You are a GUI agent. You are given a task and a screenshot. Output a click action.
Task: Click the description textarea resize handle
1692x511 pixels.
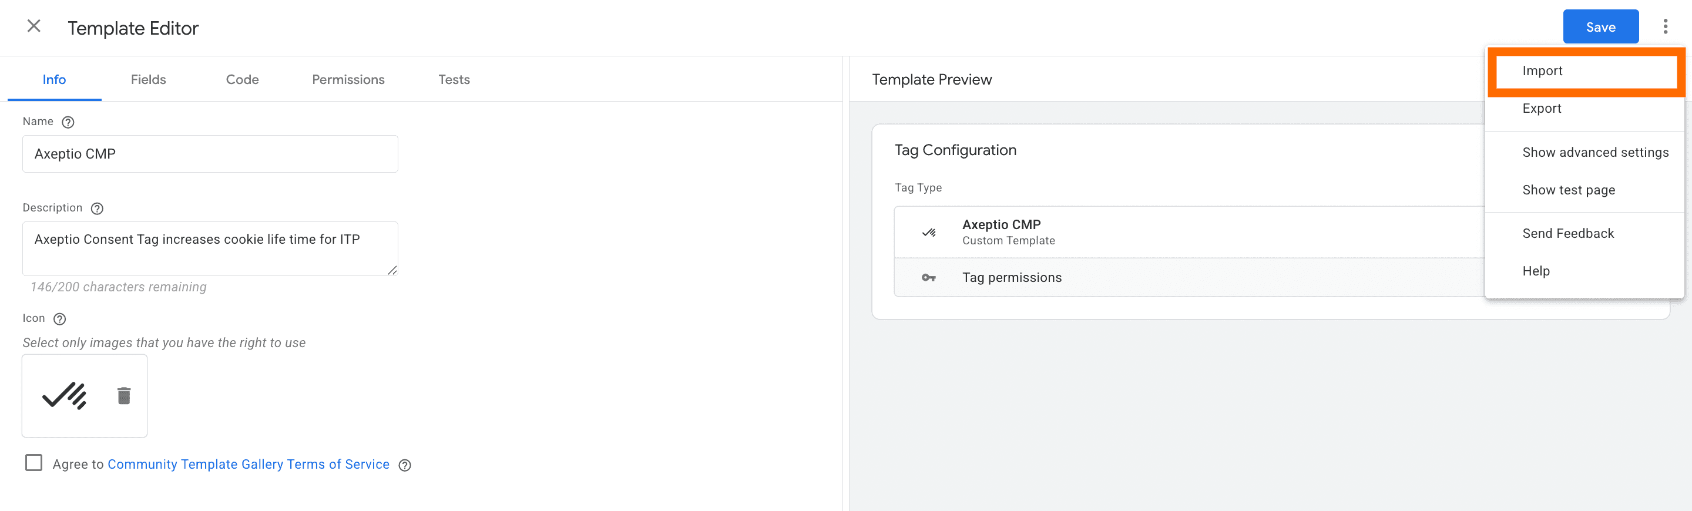[392, 270]
